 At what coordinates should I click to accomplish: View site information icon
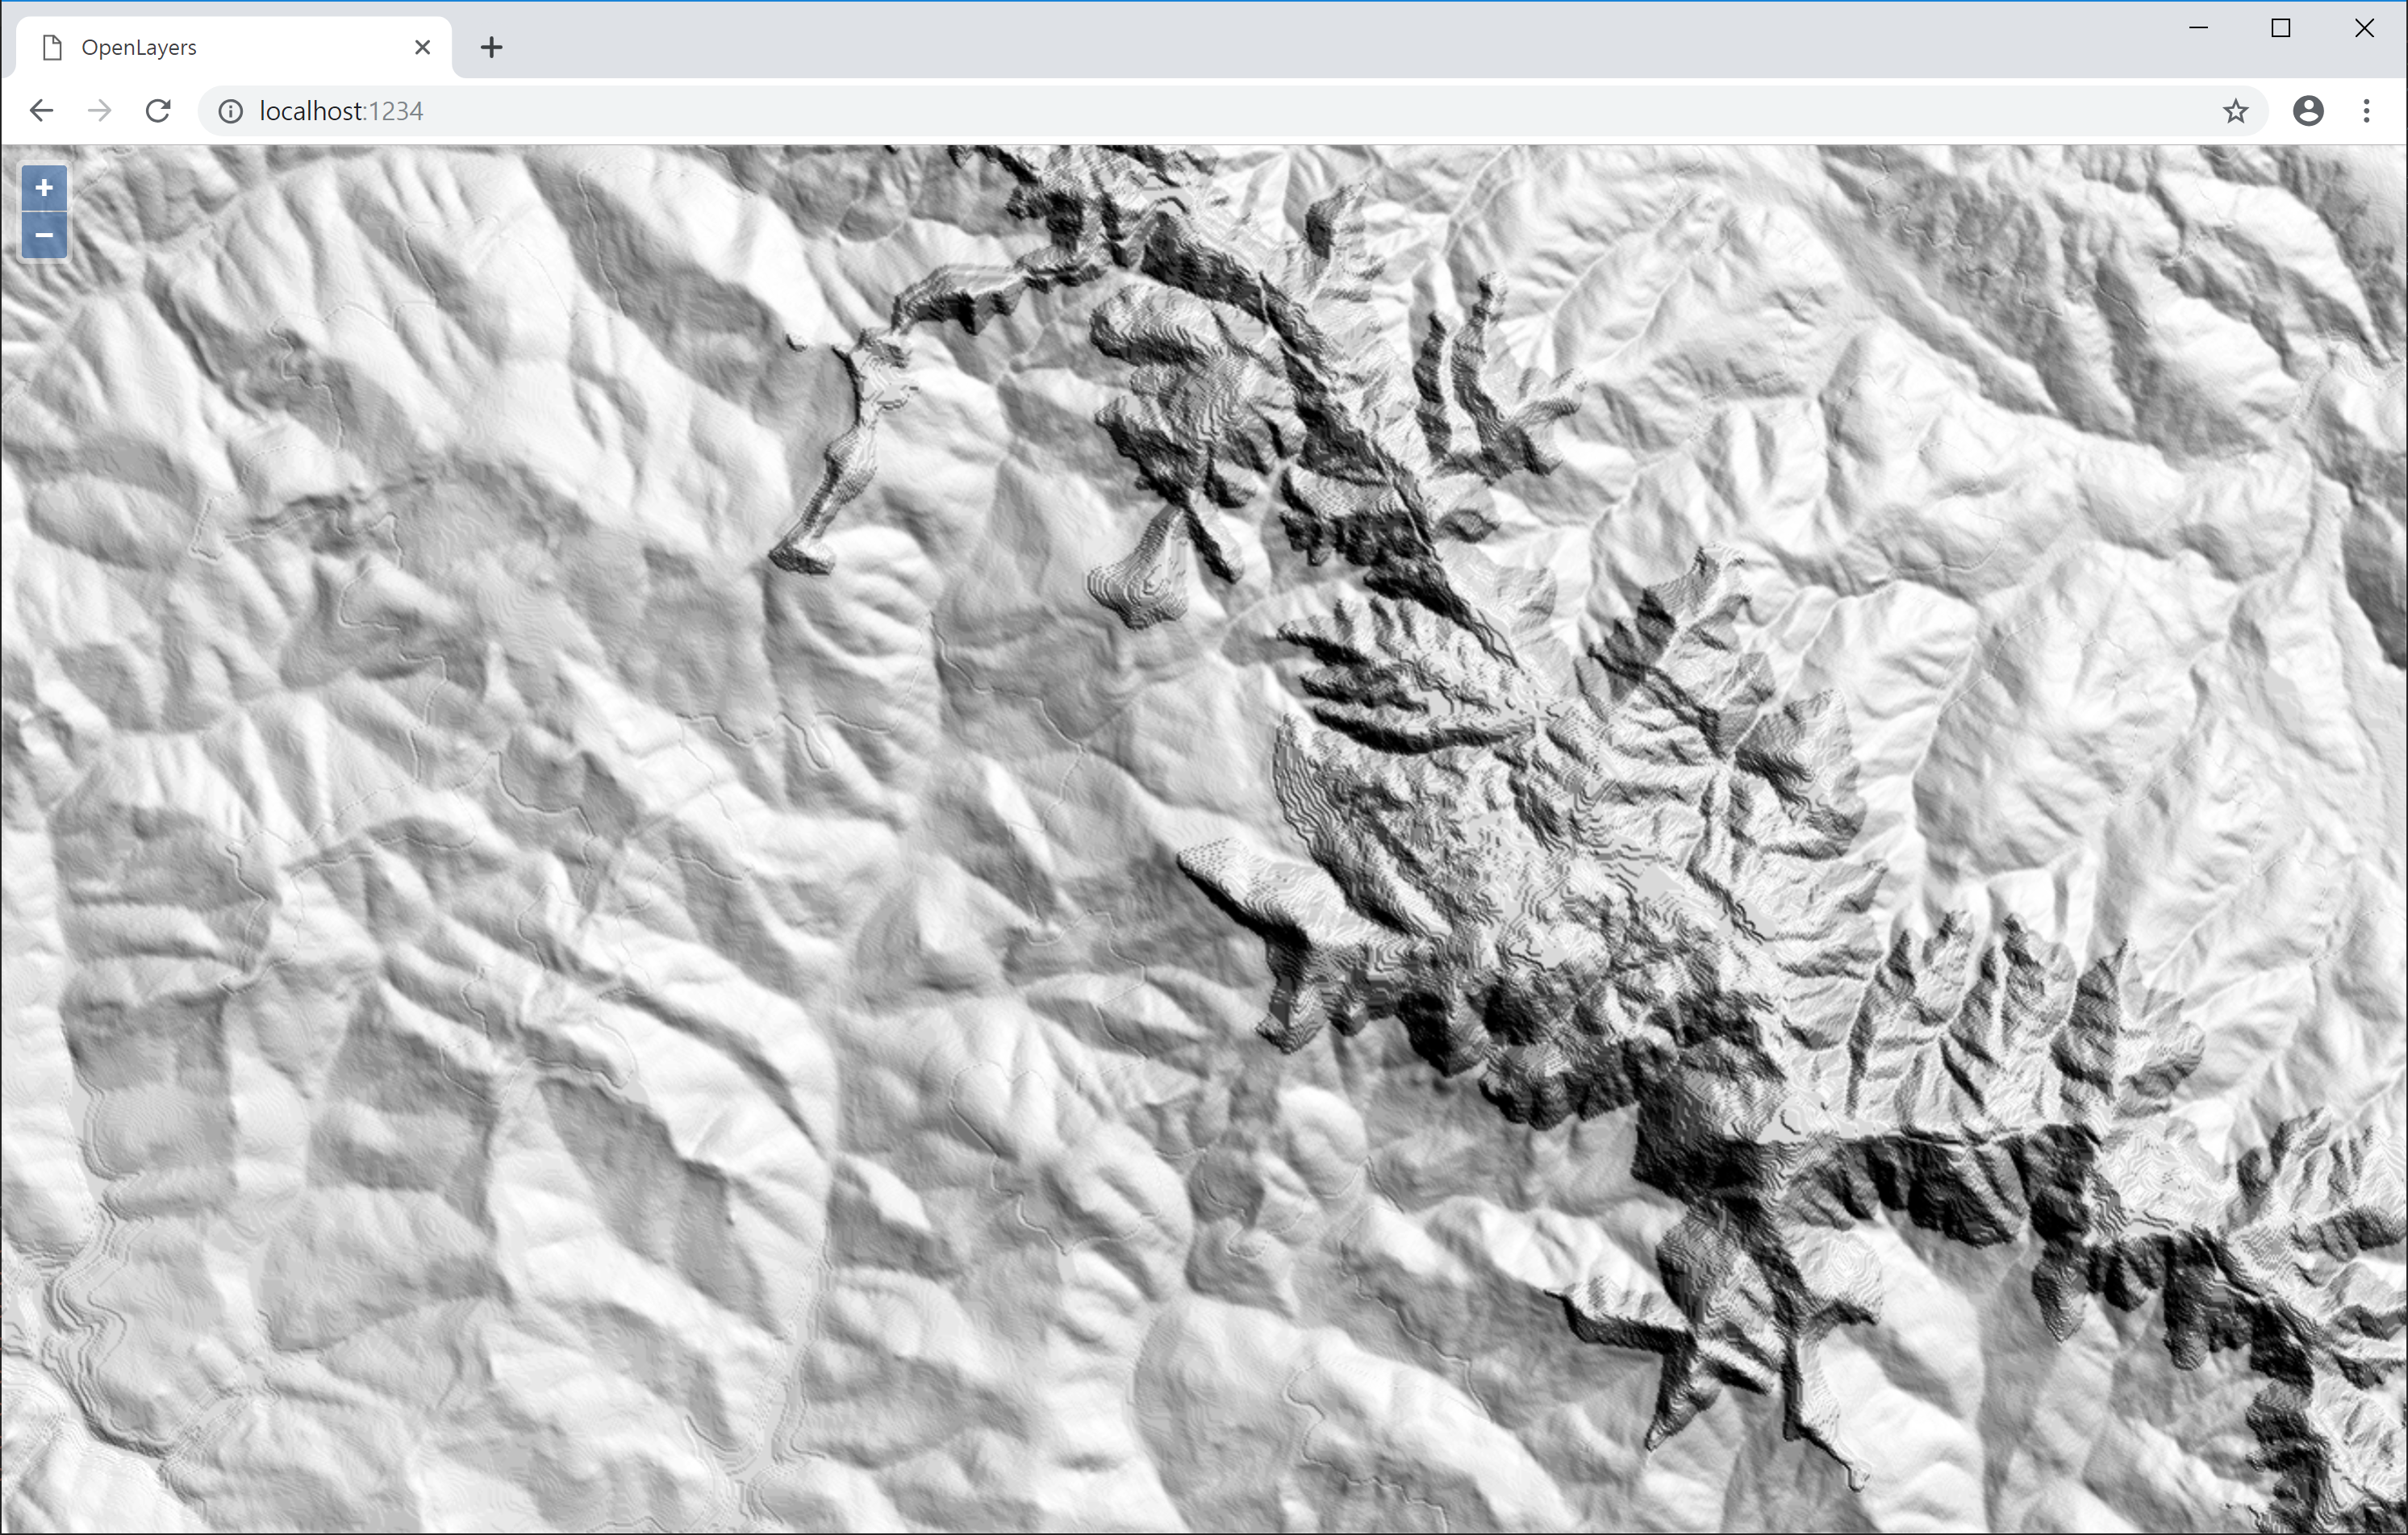[x=231, y=111]
